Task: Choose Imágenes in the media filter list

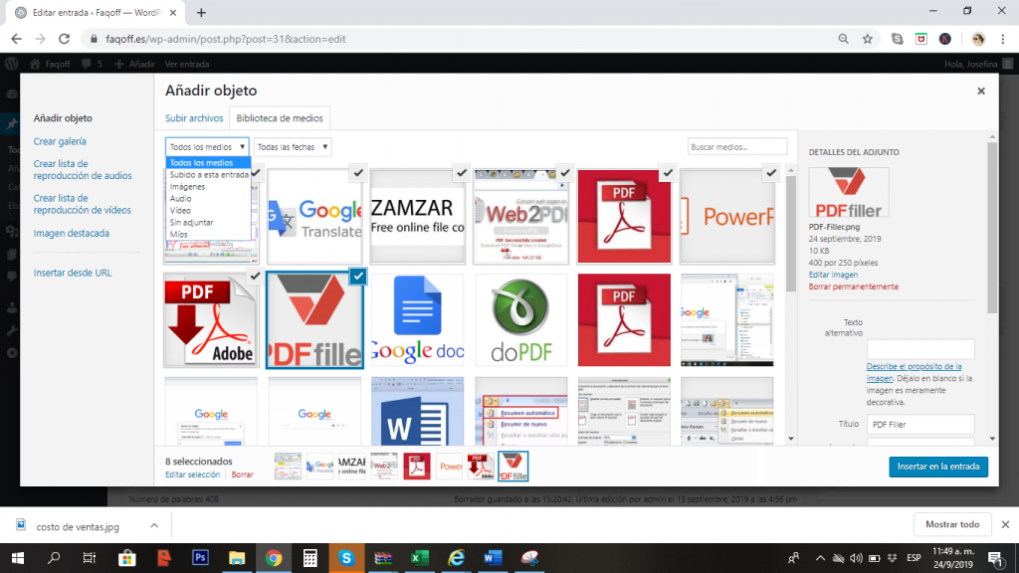Action: [x=208, y=186]
